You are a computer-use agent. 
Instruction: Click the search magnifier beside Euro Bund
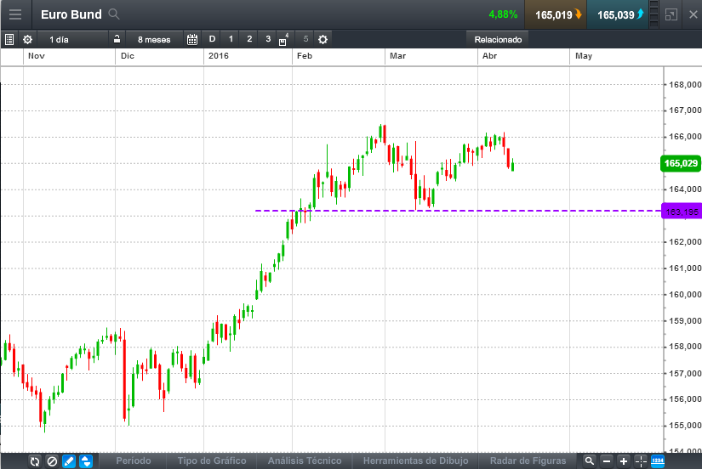pyautogui.click(x=115, y=14)
